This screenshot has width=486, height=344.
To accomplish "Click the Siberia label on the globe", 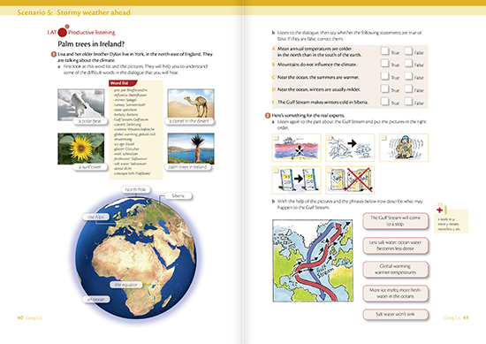I will [178, 195].
